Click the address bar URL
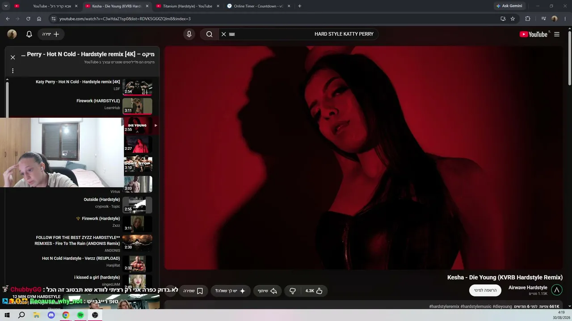This screenshot has height=321, width=572. (x=125, y=19)
